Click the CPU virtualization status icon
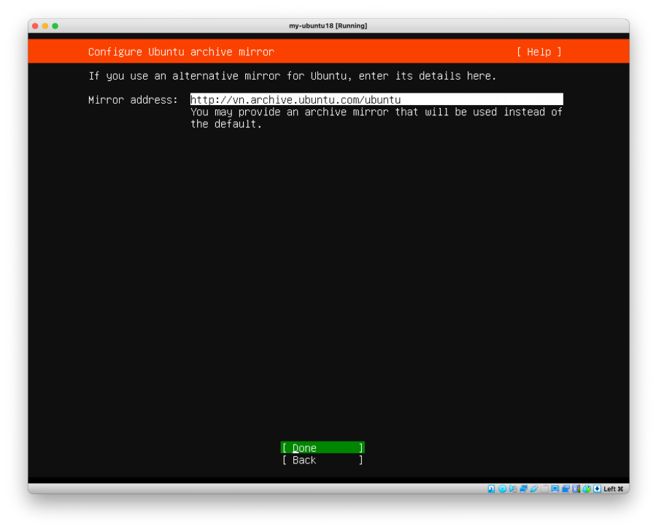 coord(576,488)
